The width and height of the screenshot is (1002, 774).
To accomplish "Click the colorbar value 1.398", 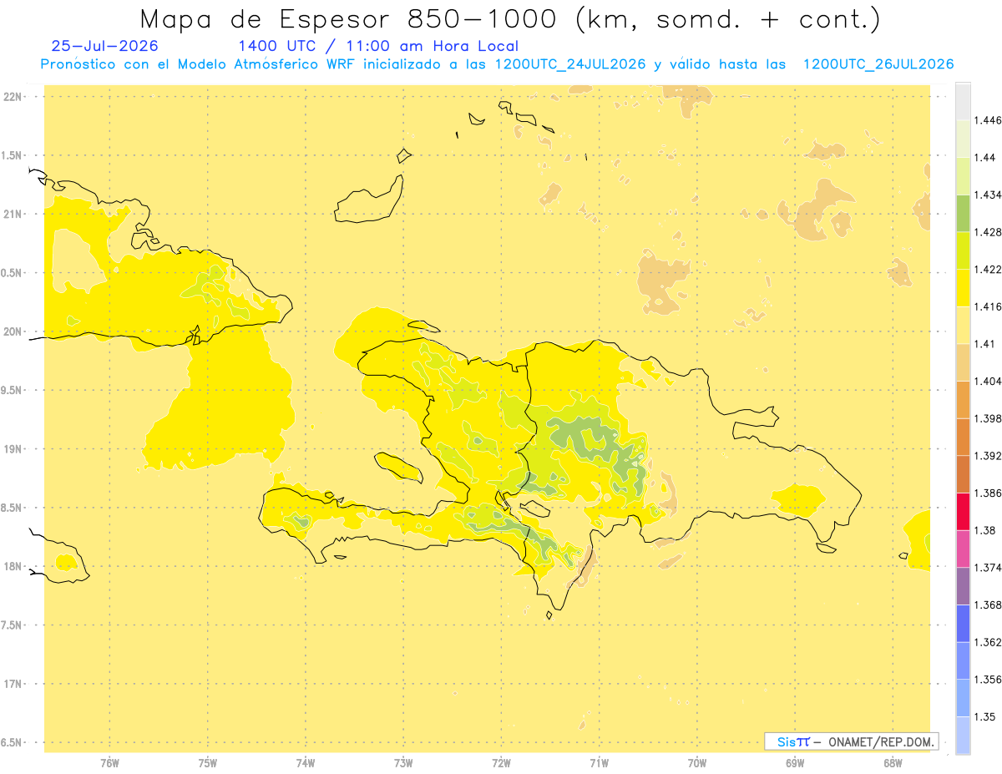I will tap(987, 418).
